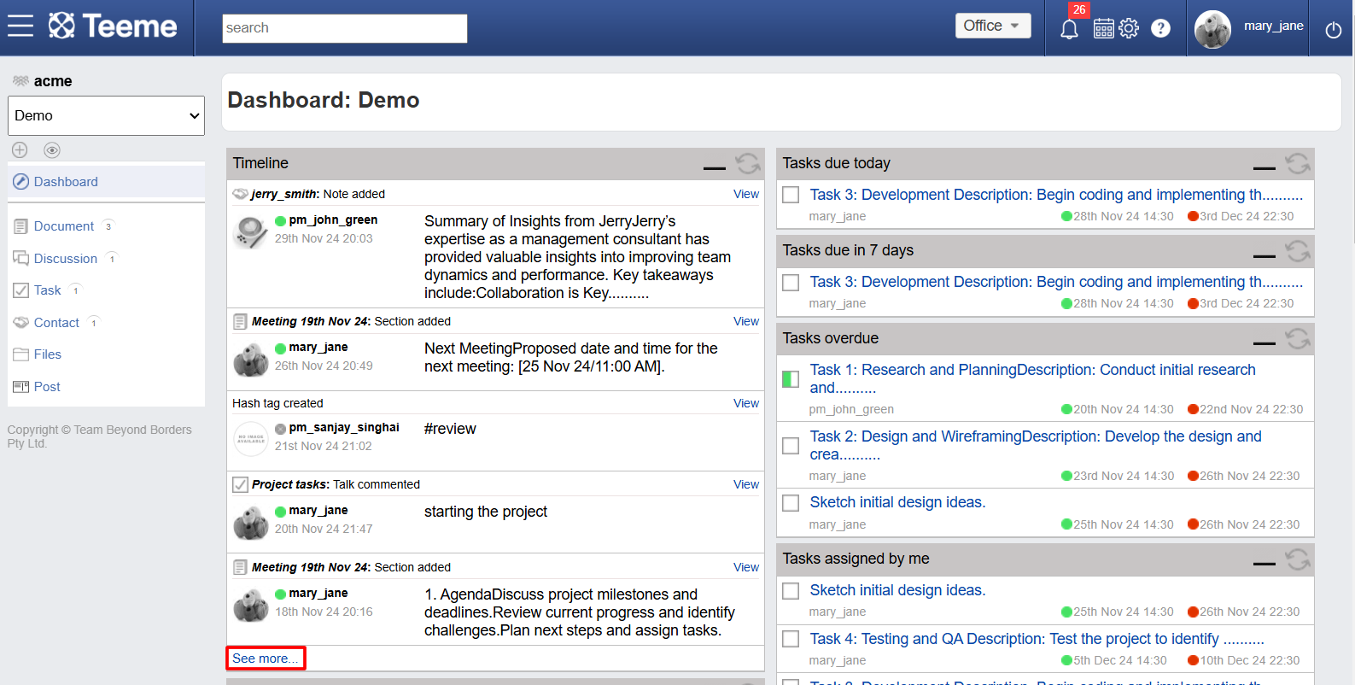Open Sketch initial design ideas link in Tasks overdue

pos(897,502)
